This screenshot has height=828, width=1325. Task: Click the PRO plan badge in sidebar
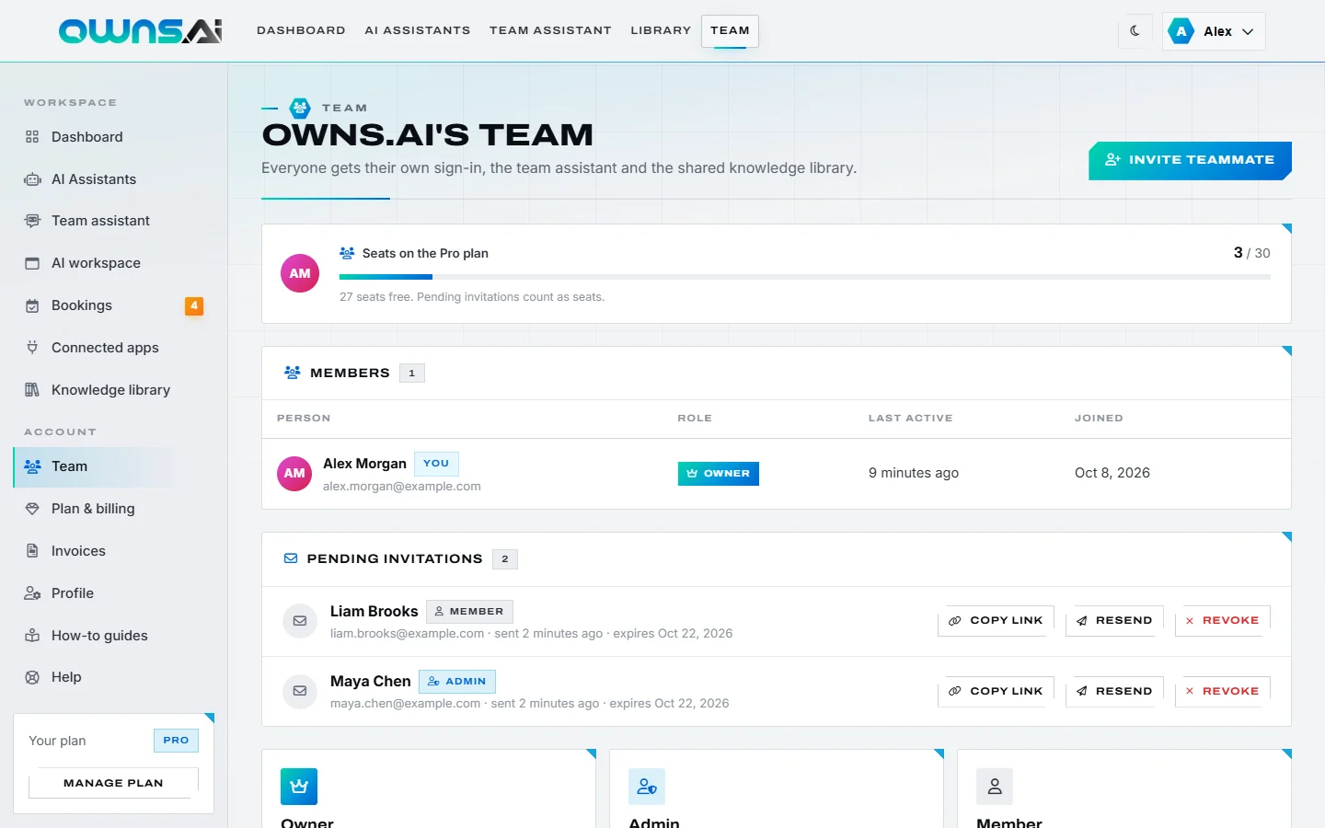click(x=176, y=741)
